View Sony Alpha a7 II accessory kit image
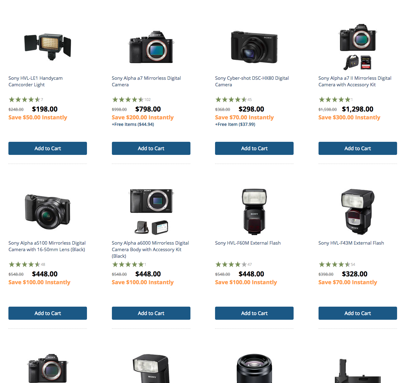This screenshot has height=383, width=403. (358, 47)
